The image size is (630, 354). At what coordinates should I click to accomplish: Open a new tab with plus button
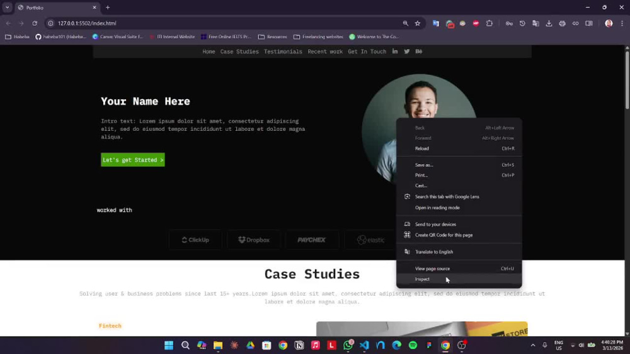click(x=108, y=7)
